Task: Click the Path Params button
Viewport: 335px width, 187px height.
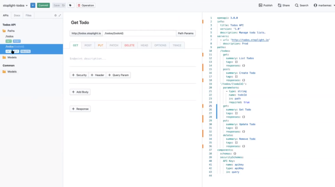Action: [186, 33]
